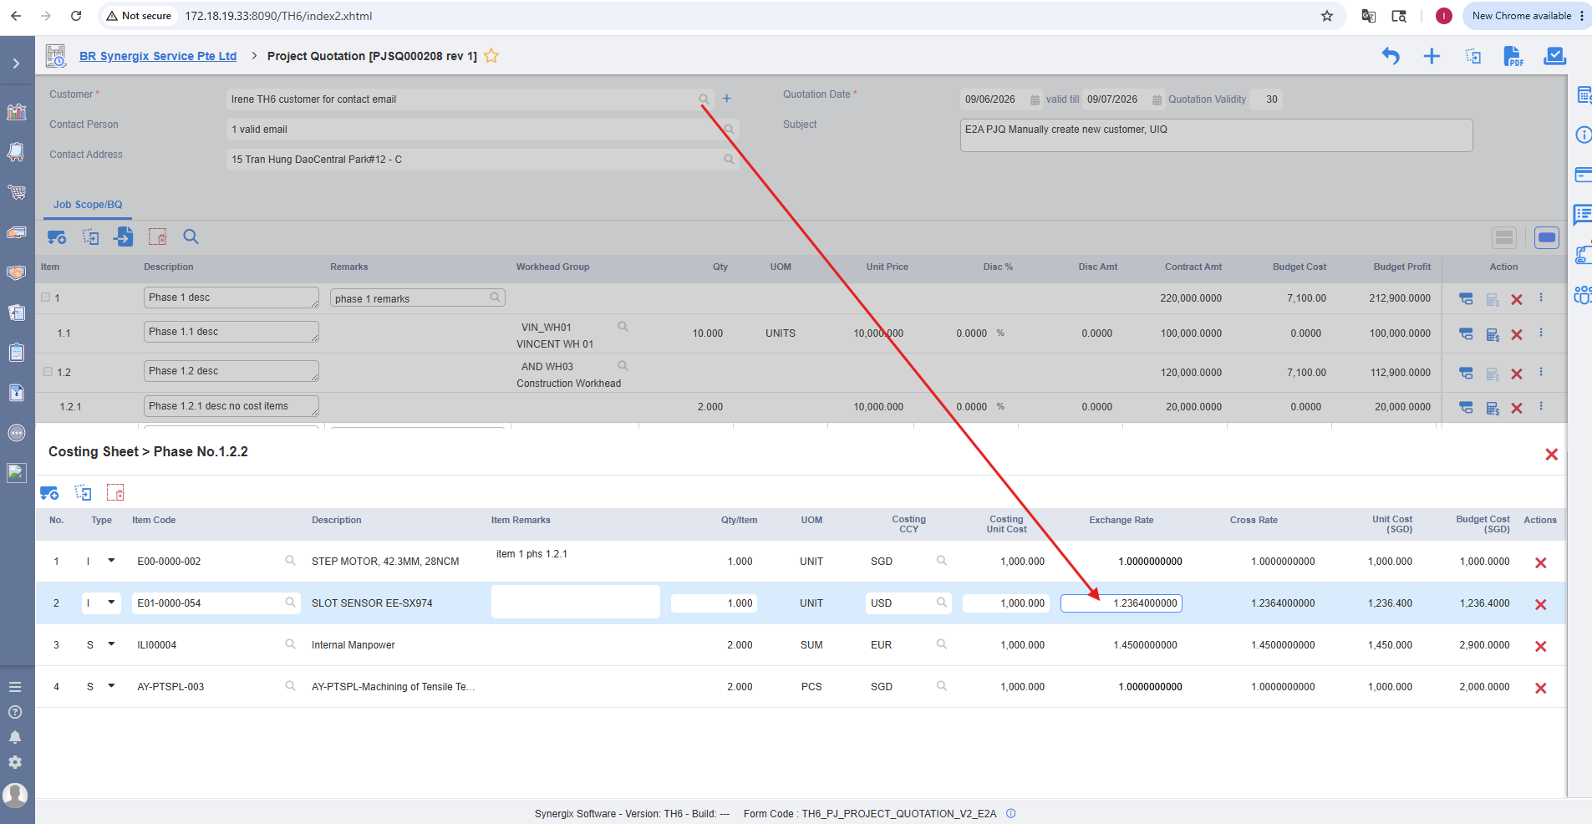Mark Project Quotation as favorite with star

click(491, 56)
